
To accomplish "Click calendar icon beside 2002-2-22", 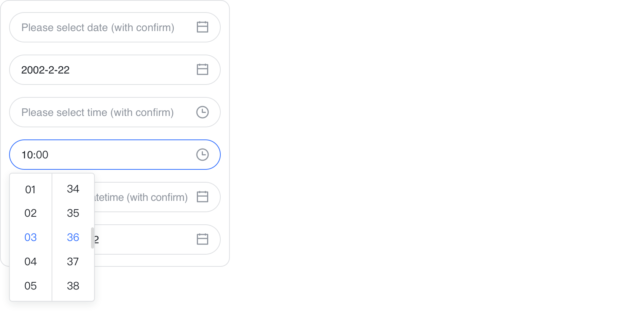I will [x=203, y=70].
